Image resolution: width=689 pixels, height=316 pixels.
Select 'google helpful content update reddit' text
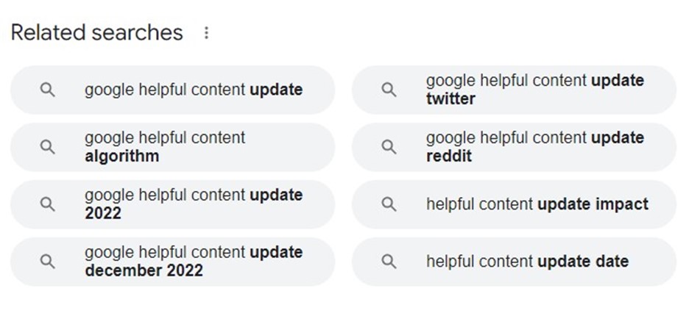(535, 146)
